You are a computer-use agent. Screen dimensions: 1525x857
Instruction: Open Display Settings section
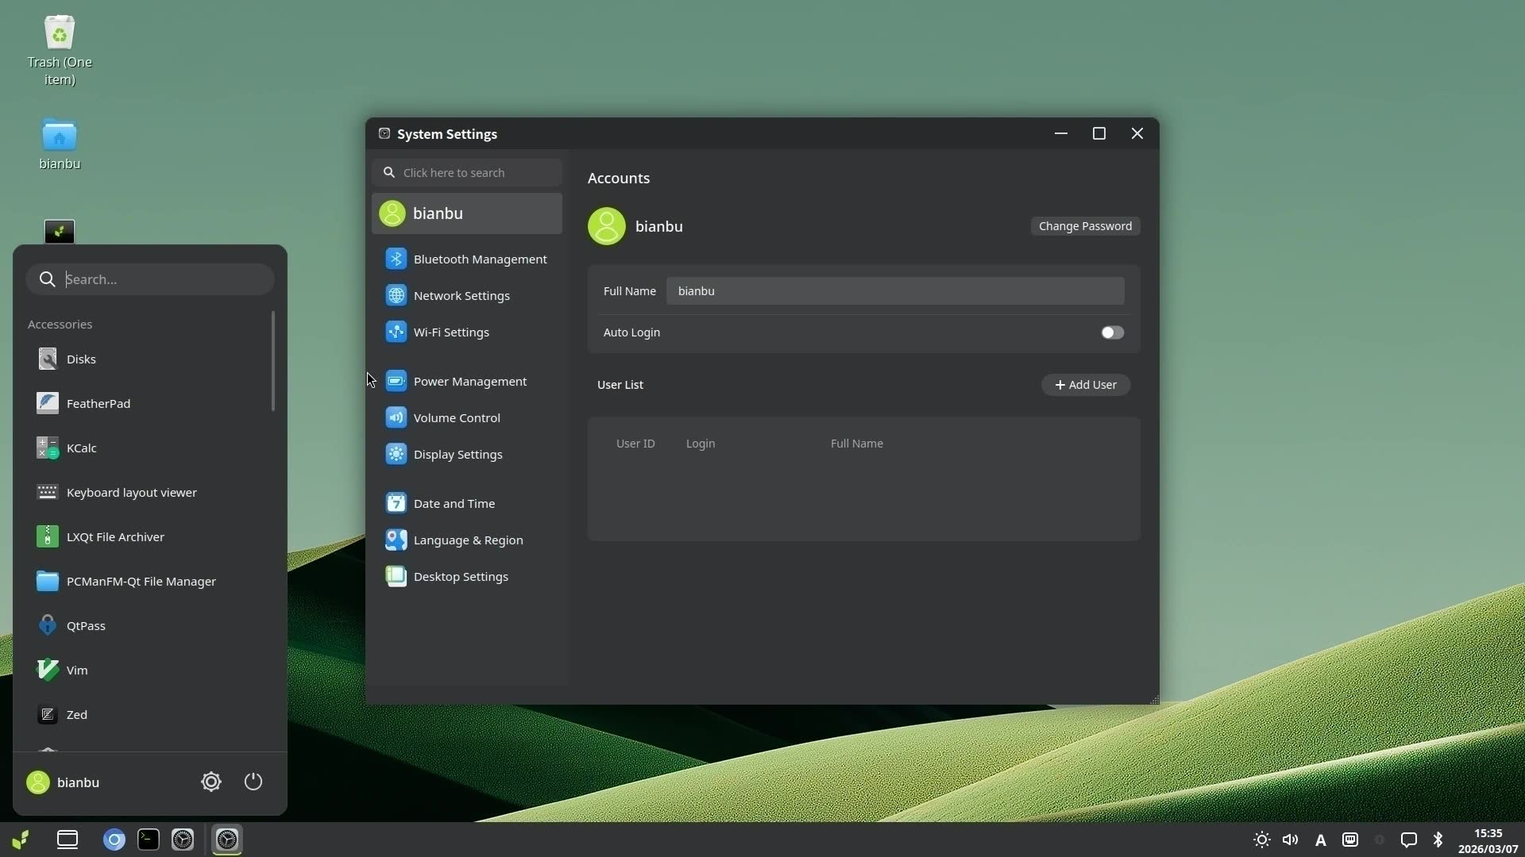466,454
